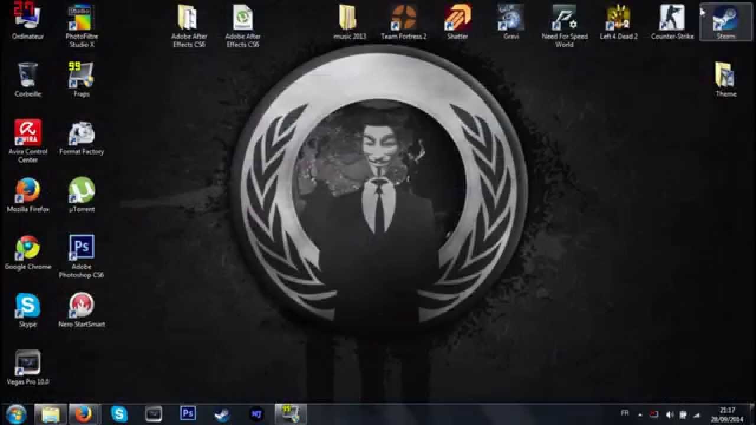This screenshot has height=425, width=756.
Task: Open the FR language indicator
Action: 625,413
